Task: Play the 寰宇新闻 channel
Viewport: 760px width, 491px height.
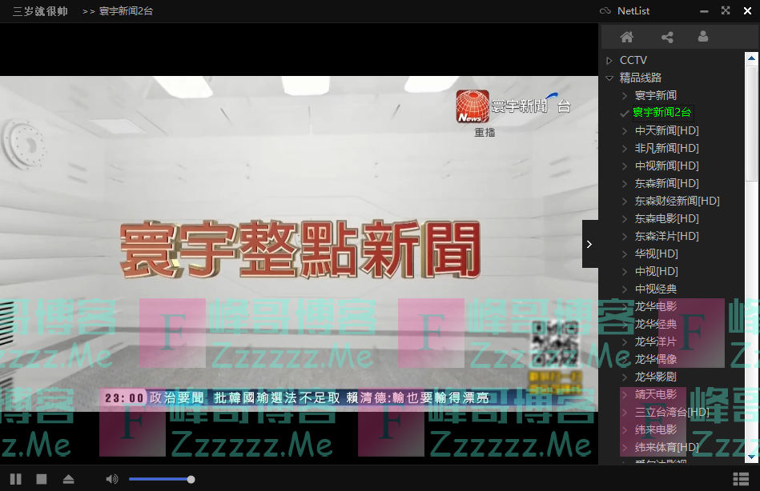Action: tap(655, 95)
